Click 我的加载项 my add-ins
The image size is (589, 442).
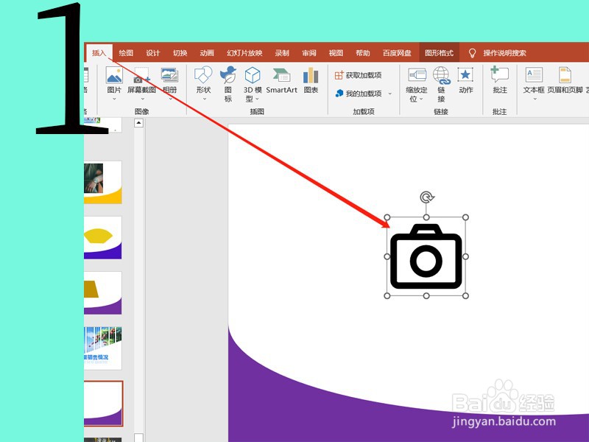pos(359,94)
